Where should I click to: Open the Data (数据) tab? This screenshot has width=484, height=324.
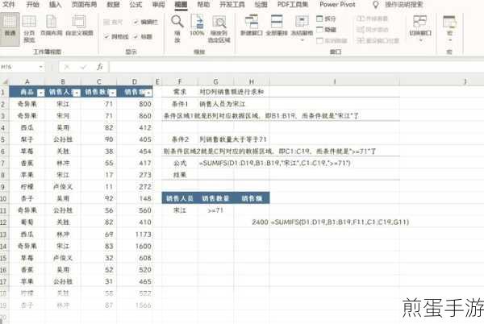point(113,5)
